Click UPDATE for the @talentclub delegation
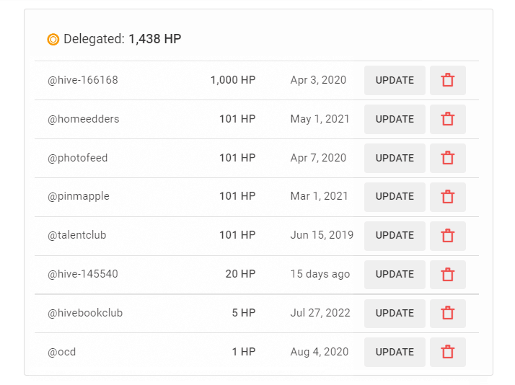515x385 pixels. (395, 235)
